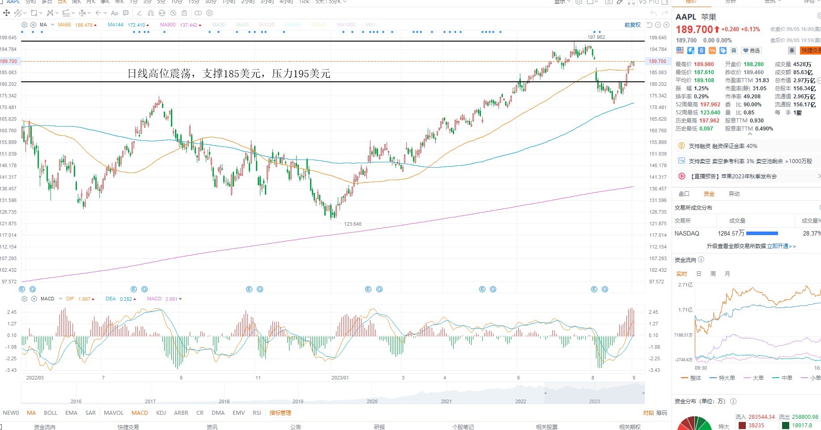Insert a comment bubble note on chart
821x430 pixels.
[126, 13]
